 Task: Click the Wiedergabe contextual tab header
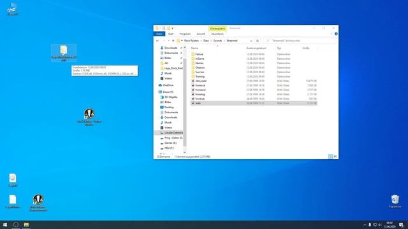tap(217, 28)
